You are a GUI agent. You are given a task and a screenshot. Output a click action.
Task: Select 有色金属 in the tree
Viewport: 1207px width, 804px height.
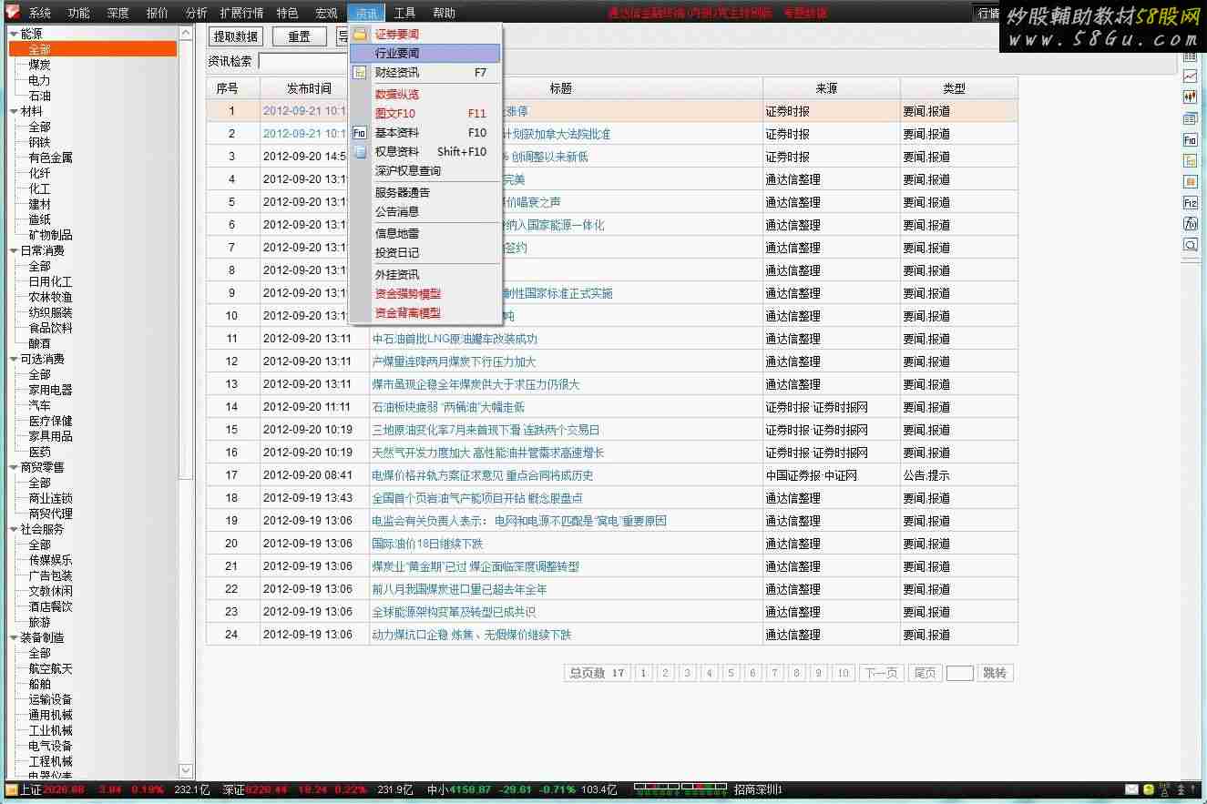50,158
